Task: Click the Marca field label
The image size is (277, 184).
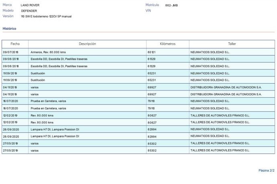Action: 7,5
